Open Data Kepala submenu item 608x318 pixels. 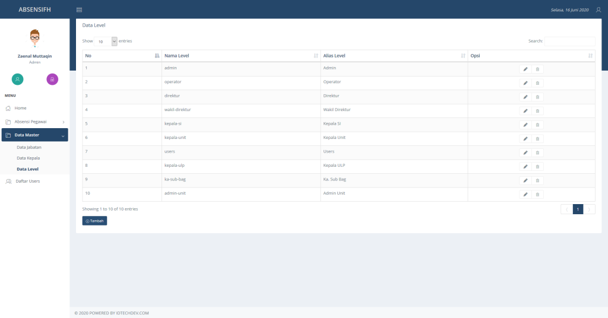point(28,158)
